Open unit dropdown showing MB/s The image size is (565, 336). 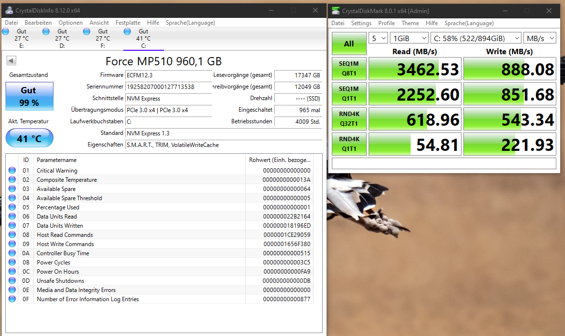[x=540, y=38]
